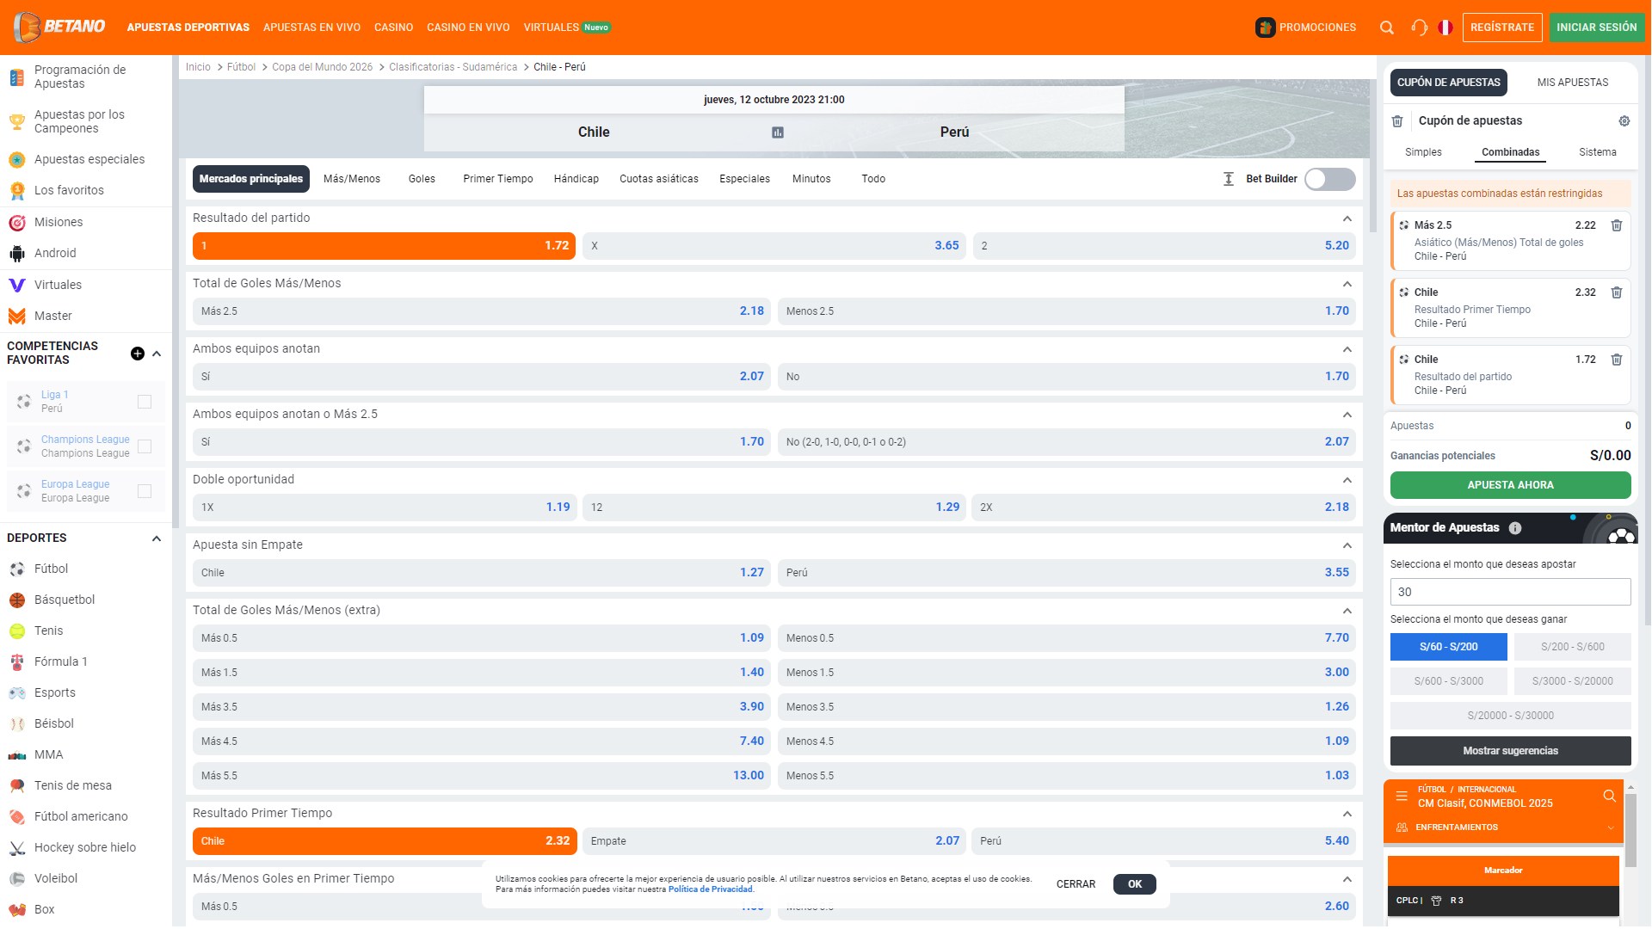Open CASINO EN VIVO in top navigation

[x=468, y=28]
